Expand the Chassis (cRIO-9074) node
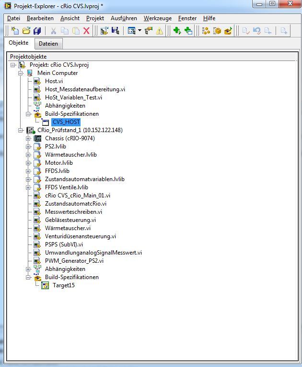 [28, 138]
